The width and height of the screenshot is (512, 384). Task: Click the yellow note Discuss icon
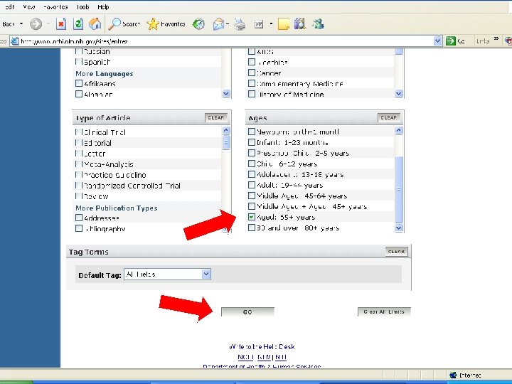tap(283, 24)
